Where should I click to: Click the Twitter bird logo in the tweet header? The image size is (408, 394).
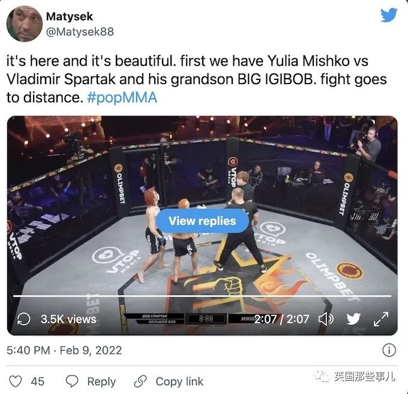[x=389, y=15]
